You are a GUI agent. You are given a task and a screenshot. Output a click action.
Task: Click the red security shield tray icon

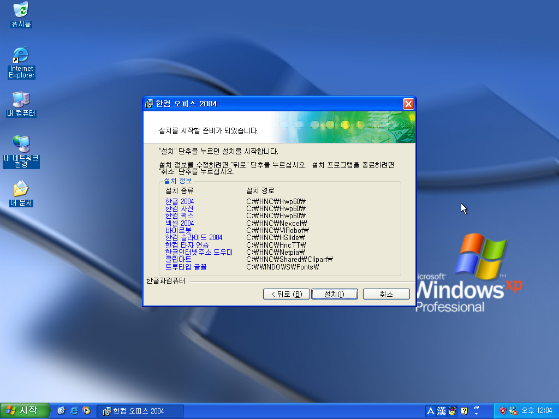point(503,411)
